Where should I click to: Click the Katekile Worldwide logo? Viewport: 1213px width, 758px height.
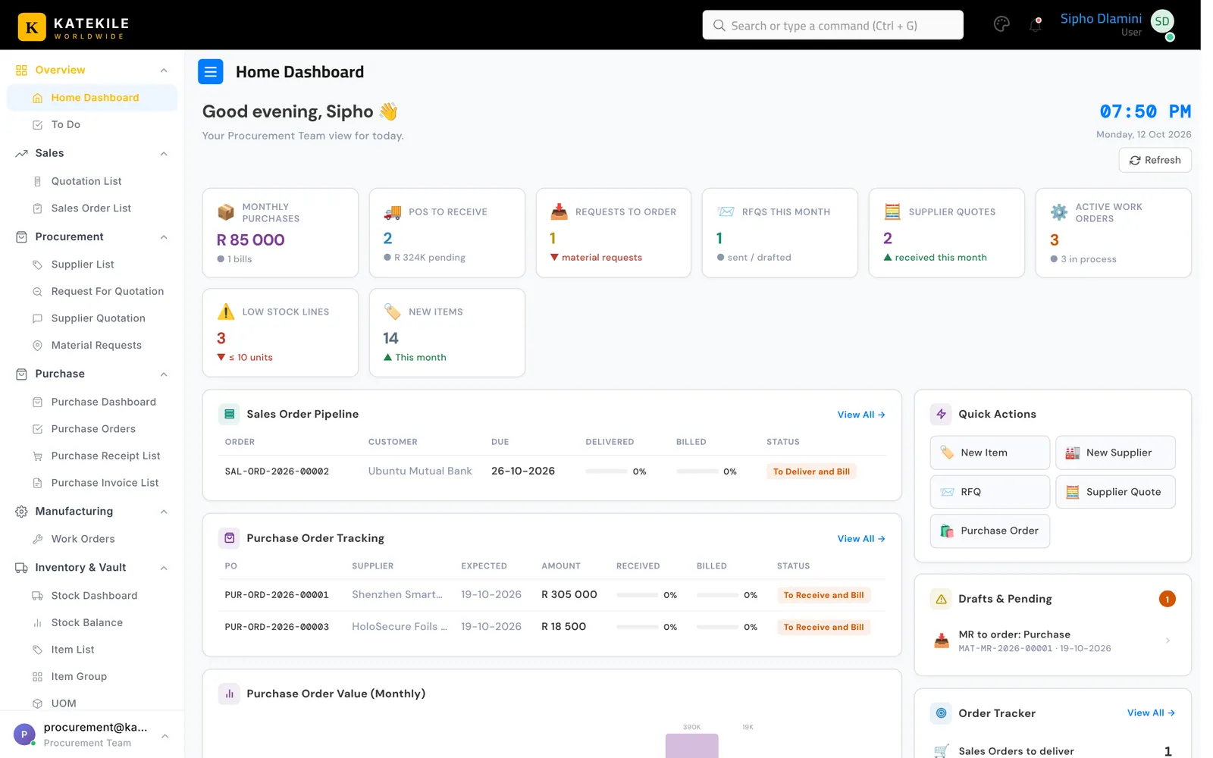point(74,27)
